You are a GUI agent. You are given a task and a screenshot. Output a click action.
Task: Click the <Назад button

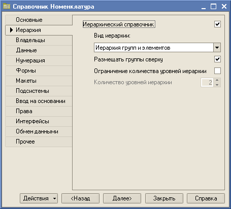click(80, 198)
